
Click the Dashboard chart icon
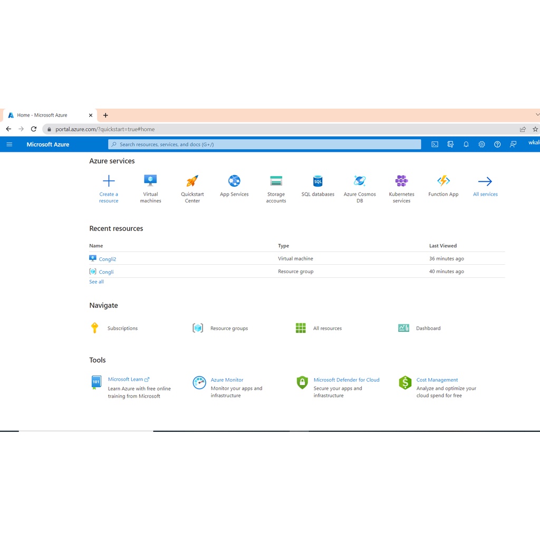click(403, 328)
